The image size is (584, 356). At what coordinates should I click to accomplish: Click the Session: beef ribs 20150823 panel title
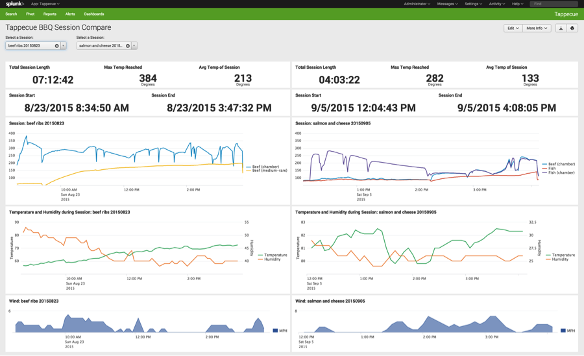pyautogui.click(x=36, y=123)
